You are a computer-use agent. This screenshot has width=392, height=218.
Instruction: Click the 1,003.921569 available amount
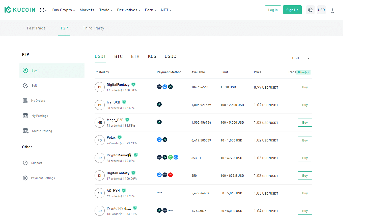click(201, 105)
